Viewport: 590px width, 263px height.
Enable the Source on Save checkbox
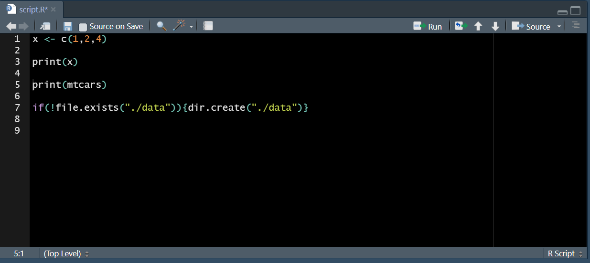click(83, 27)
